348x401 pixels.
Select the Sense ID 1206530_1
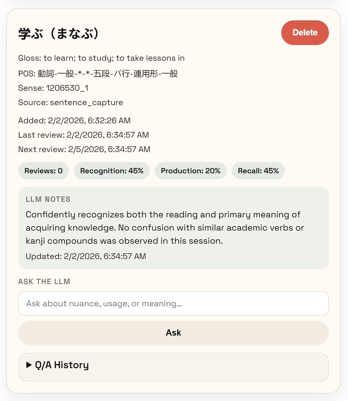(54, 88)
